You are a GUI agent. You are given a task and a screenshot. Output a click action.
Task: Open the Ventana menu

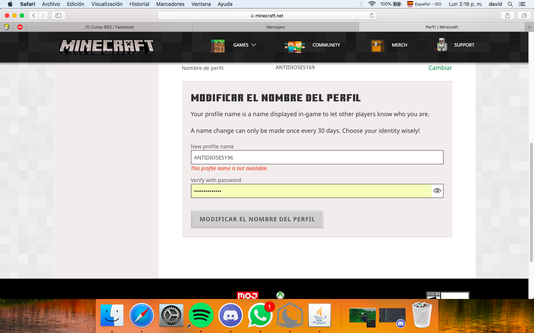[x=201, y=4]
